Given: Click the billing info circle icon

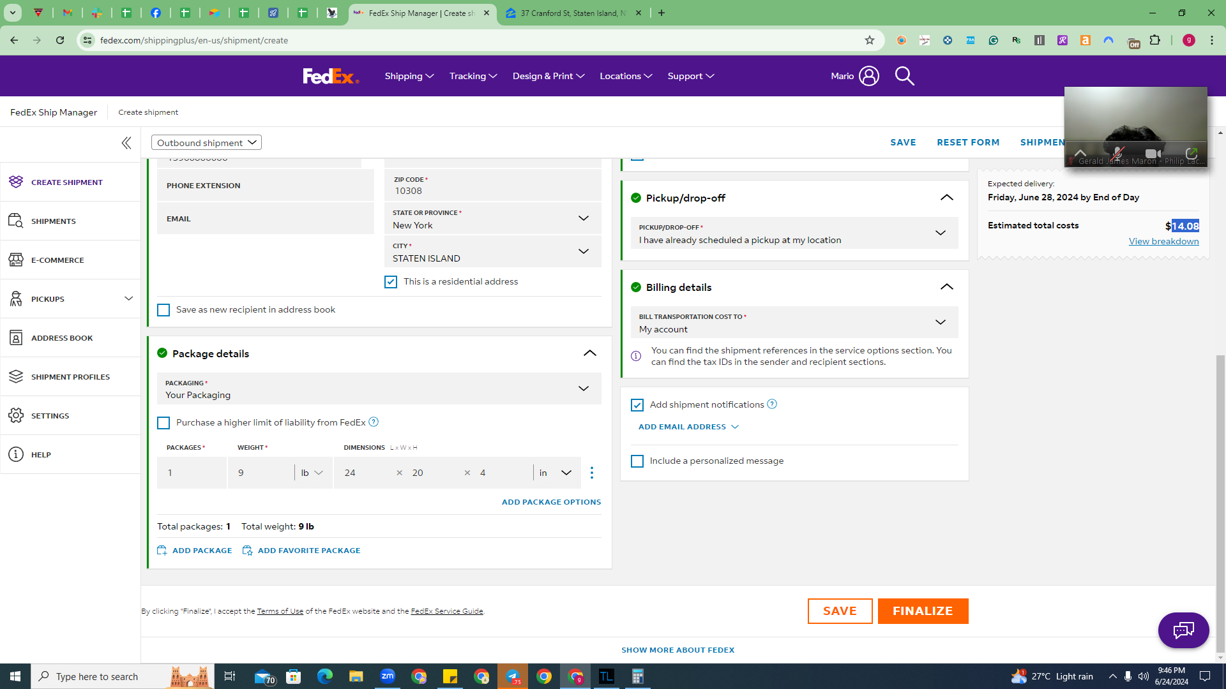Looking at the screenshot, I should click(636, 356).
